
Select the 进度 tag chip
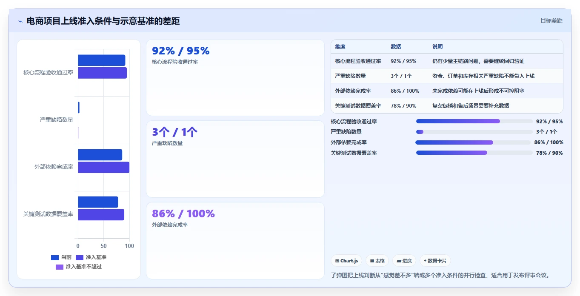(404, 261)
